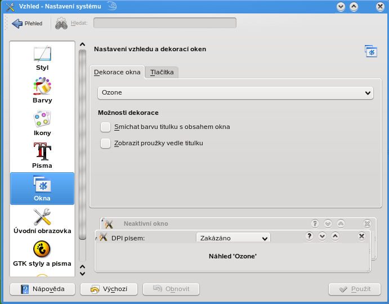Click the tools icon in title bar

(x=10, y=6)
